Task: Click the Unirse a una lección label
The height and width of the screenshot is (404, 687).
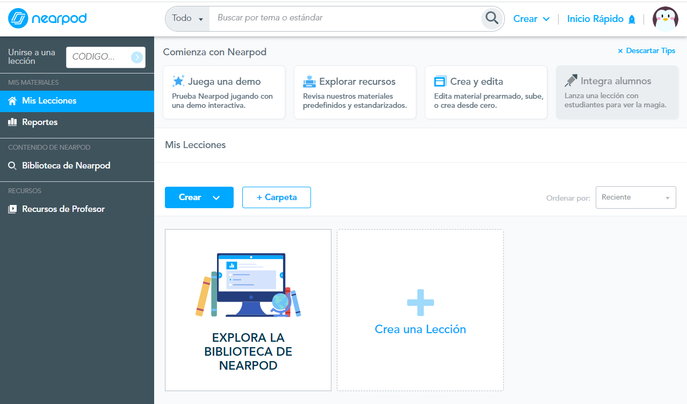Action: tap(32, 57)
